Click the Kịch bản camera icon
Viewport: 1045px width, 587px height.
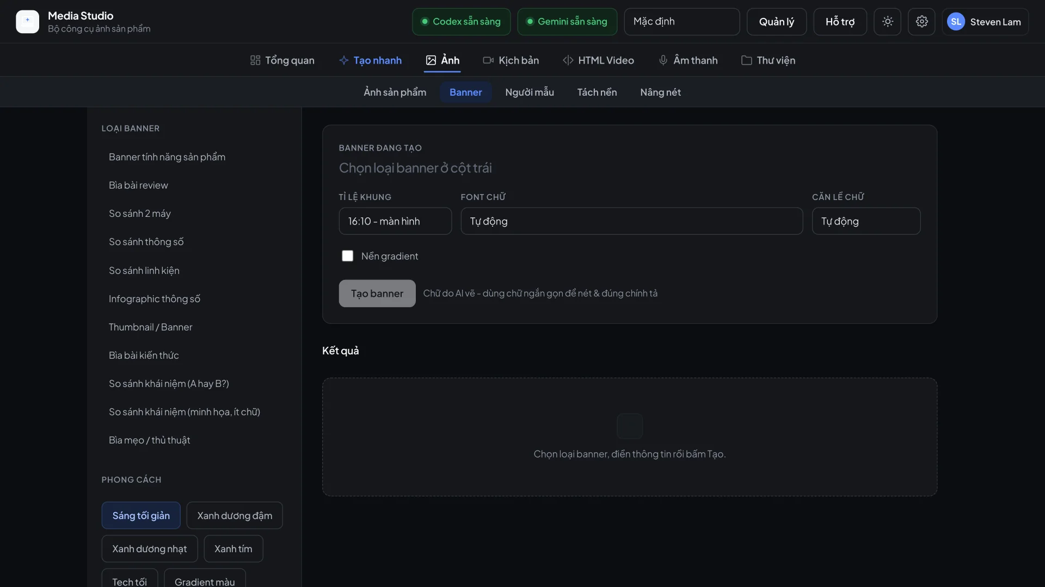pos(488,60)
